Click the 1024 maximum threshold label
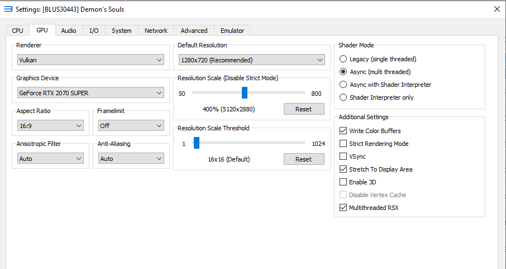The image size is (506, 269). pyautogui.click(x=318, y=144)
